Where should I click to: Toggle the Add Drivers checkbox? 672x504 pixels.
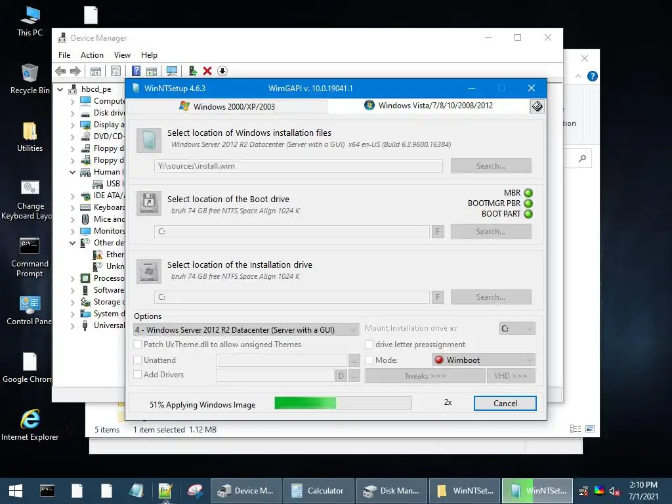pos(138,375)
